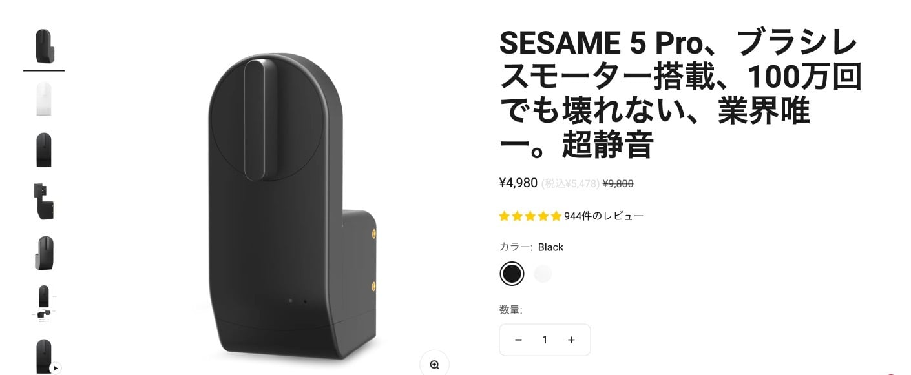The width and height of the screenshot is (911, 375).
Task: Show the first angled black lock thumbnail
Action: coord(44,46)
